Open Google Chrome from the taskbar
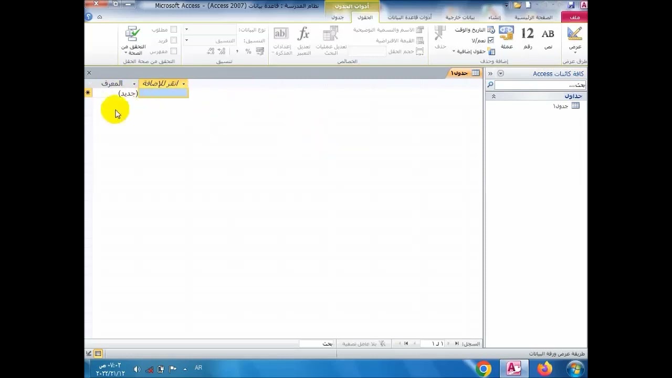The image size is (672, 378). pos(484,369)
